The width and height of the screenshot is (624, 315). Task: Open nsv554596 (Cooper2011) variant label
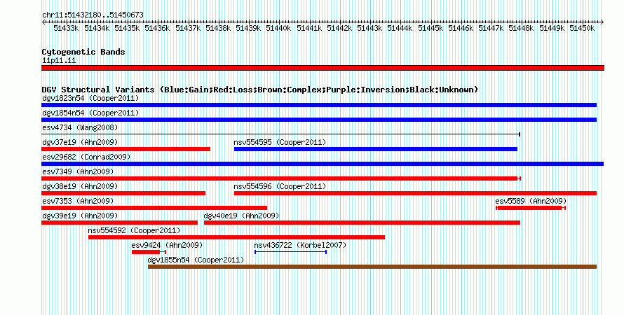point(280,186)
